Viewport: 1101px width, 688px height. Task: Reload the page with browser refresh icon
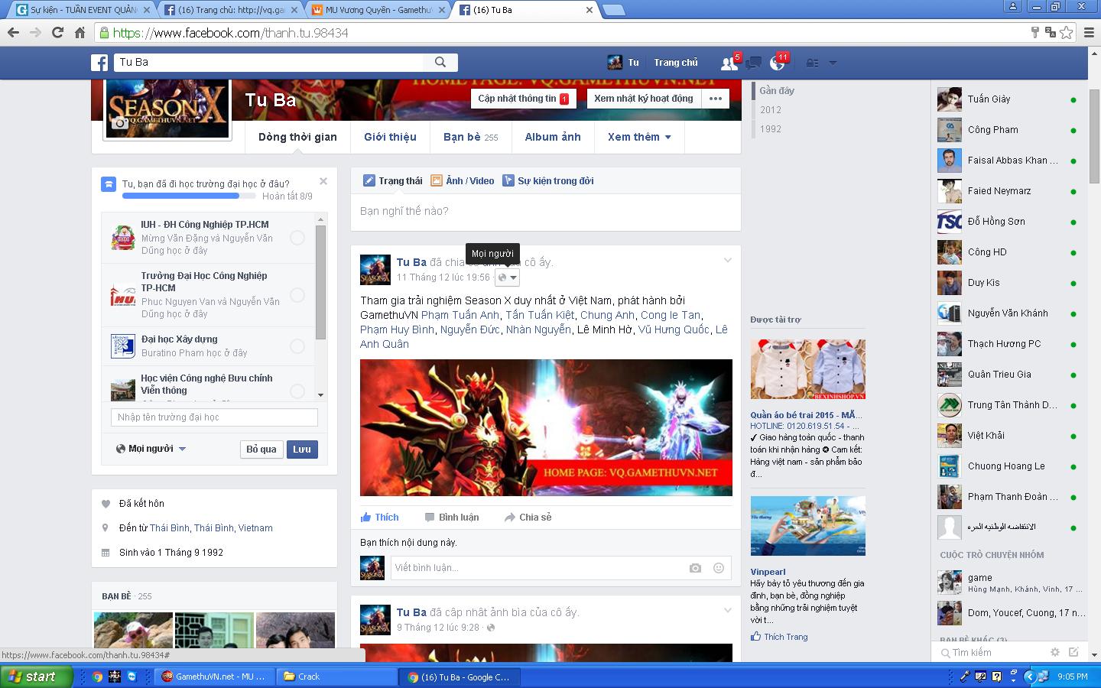pos(57,33)
